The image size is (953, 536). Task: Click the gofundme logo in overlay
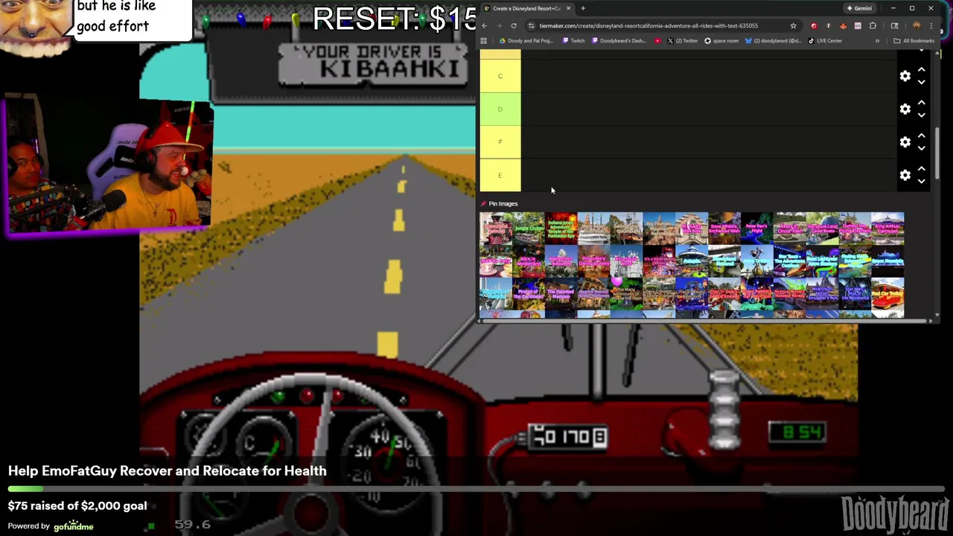click(74, 526)
